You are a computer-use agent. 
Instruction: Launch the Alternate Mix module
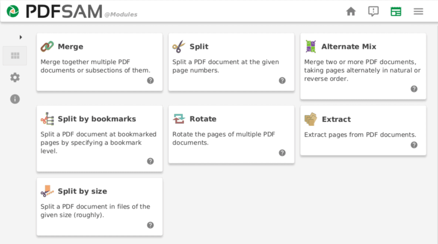pyautogui.click(x=364, y=66)
